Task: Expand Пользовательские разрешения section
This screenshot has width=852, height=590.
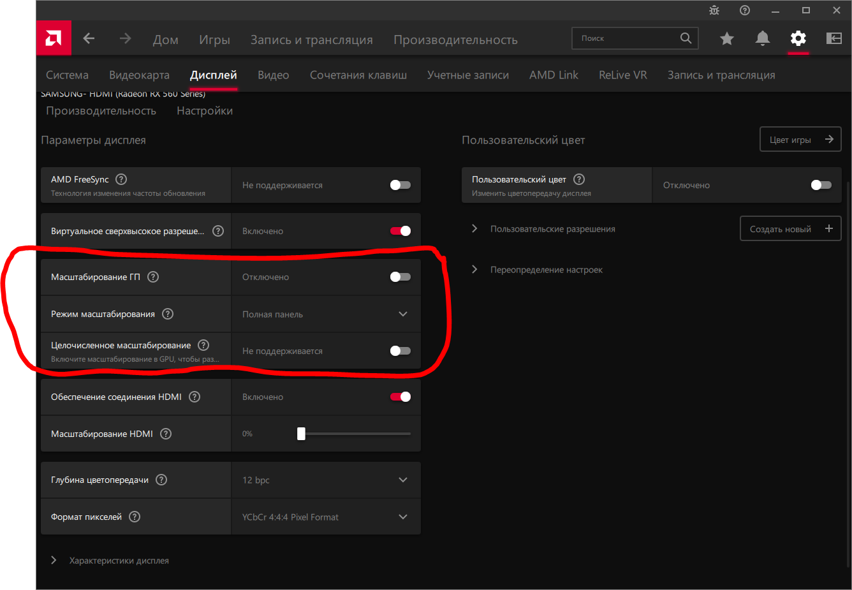Action: 474,228
